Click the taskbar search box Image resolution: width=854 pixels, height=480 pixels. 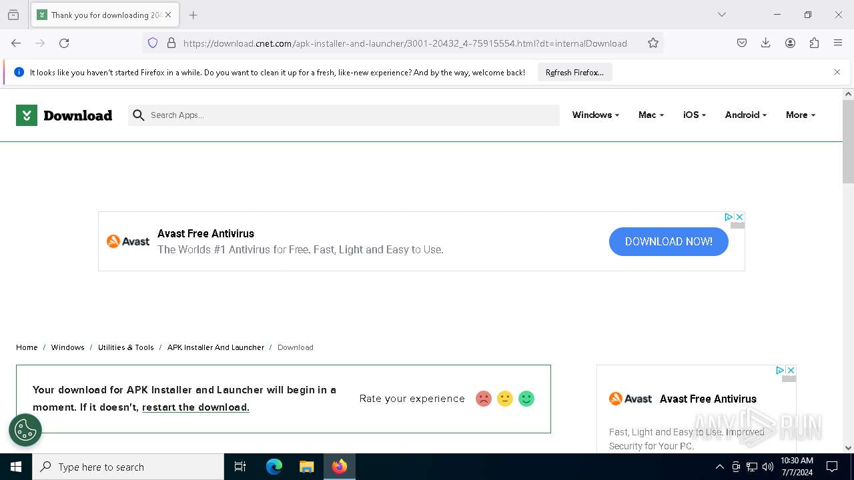tap(128, 467)
